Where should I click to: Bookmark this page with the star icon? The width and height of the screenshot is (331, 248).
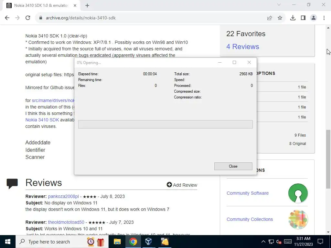pyautogui.click(x=280, y=18)
